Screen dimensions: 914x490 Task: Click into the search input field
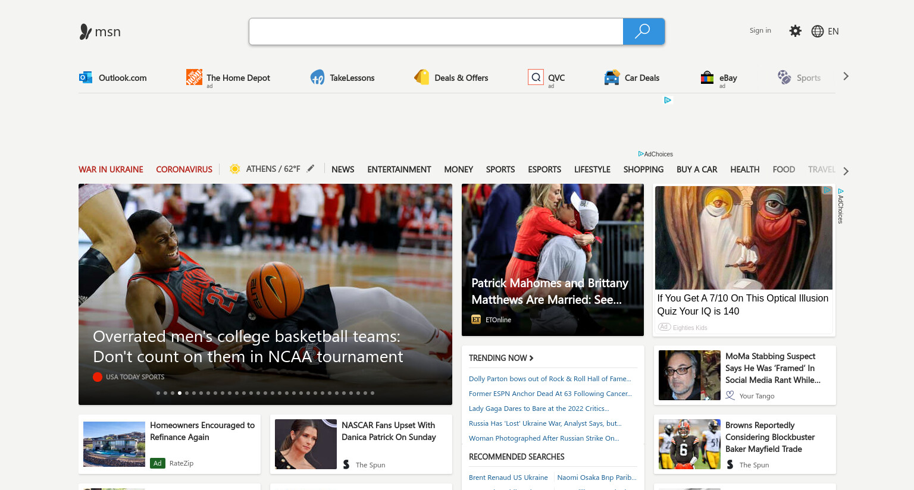pos(436,32)
